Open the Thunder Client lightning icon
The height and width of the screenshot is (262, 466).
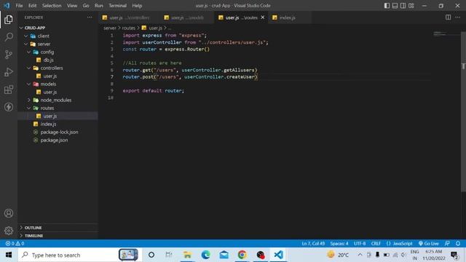9,107
